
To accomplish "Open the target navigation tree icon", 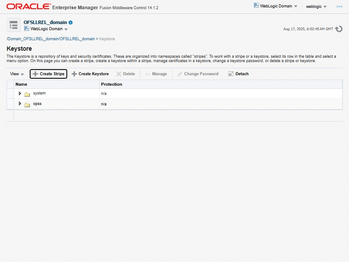I will point(14,25).
